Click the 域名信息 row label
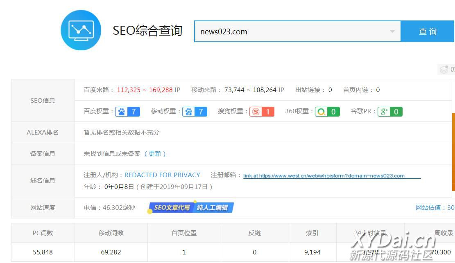The height and width of the screenshot is (263, 455). pyautogui.click(x=43, y=181)
